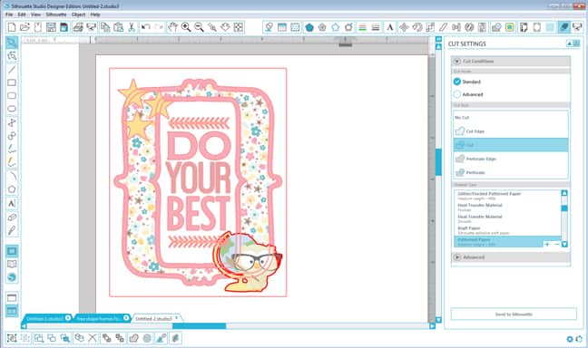Open the Object menu
This screenshot has height=348, width=588.
coord(78,14)
